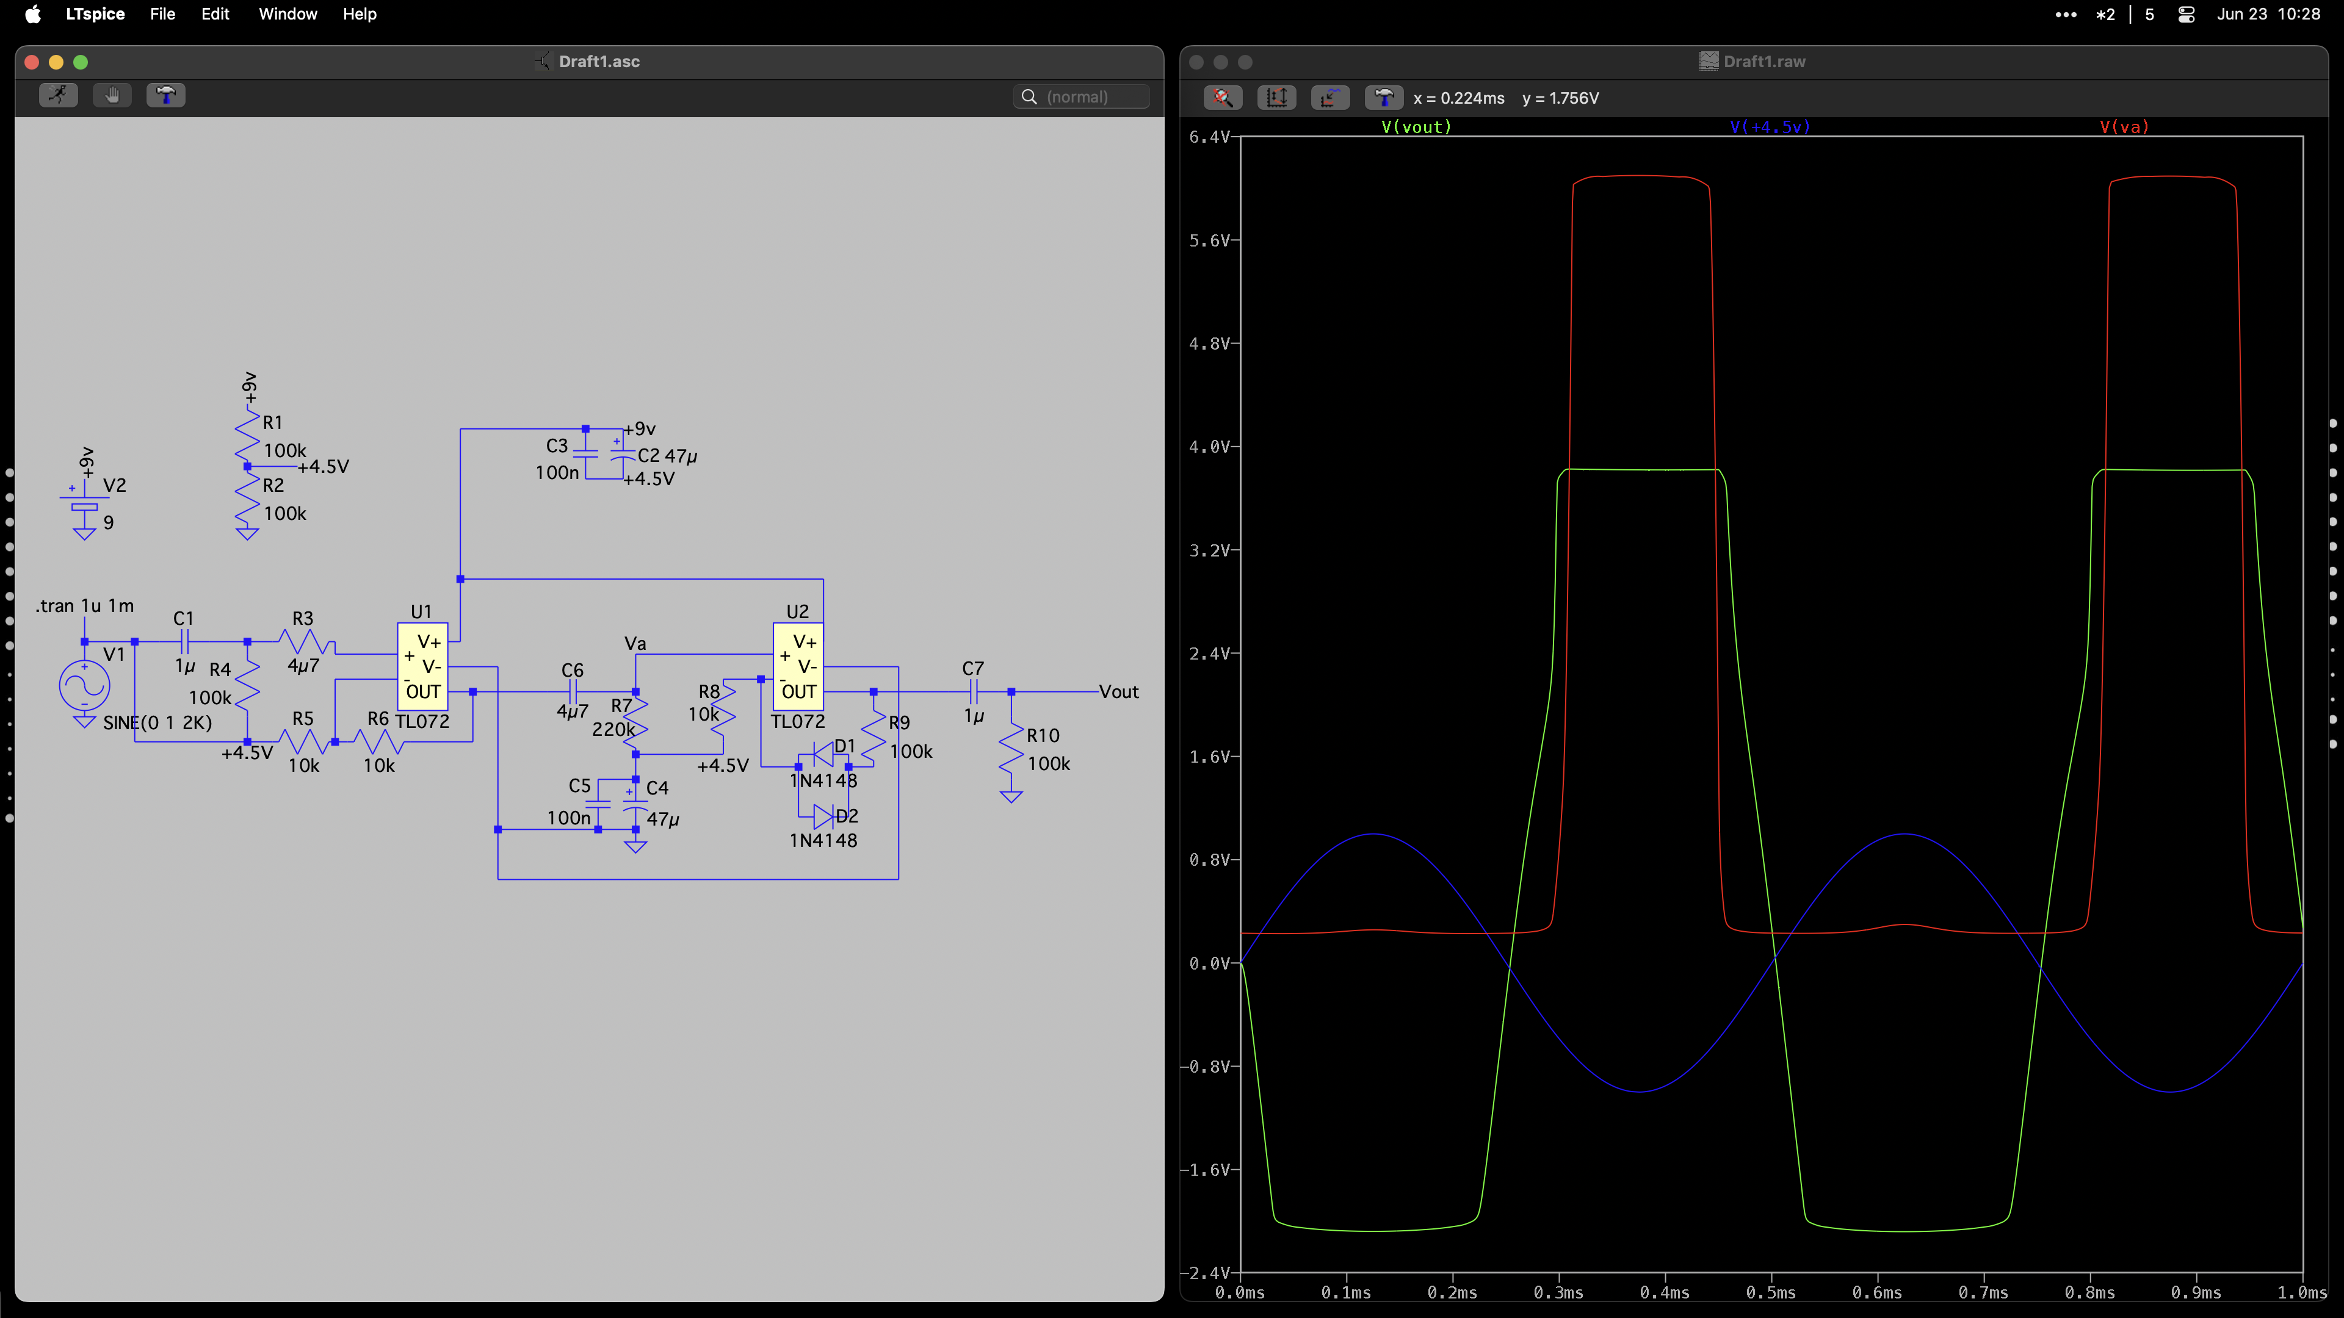The height and width of the screenshot is (1318, 2344).
Task: Open the macOS Control Center icon
Action: click(x=2186, y=15)
